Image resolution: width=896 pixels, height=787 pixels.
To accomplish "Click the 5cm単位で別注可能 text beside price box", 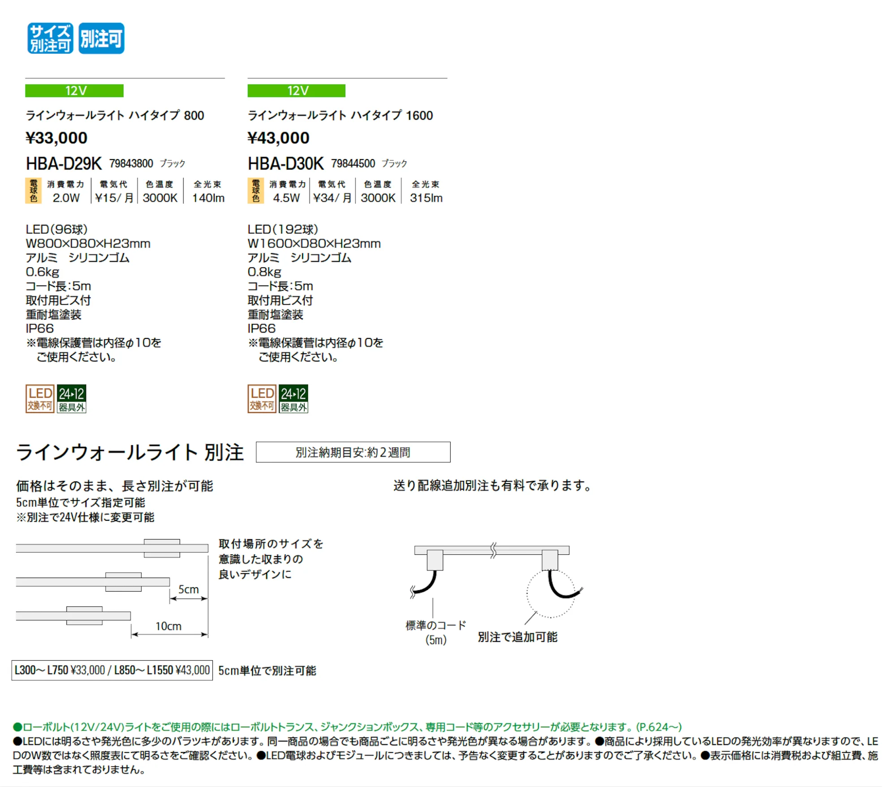I will point(267,670).
